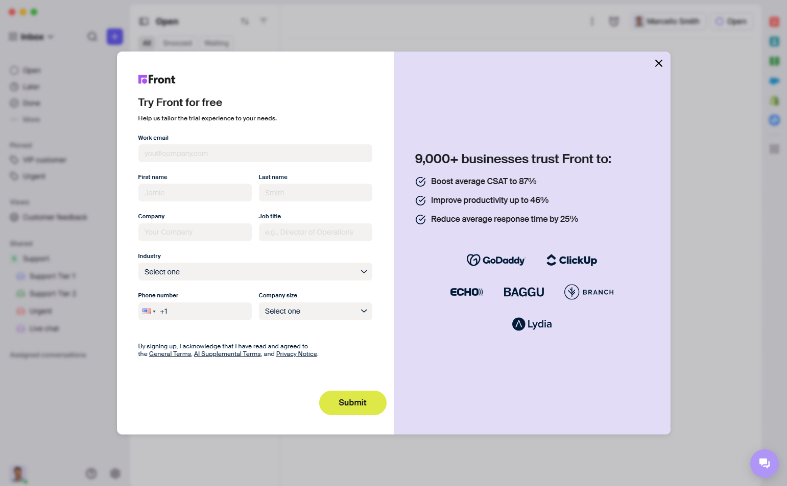787x486 pixels.
Task: Click the GoDaddy logo
Action: (x=495, y=260)
